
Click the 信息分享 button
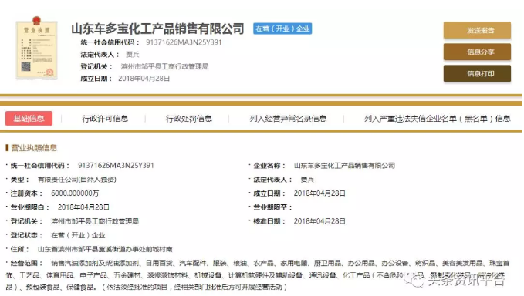477,52
